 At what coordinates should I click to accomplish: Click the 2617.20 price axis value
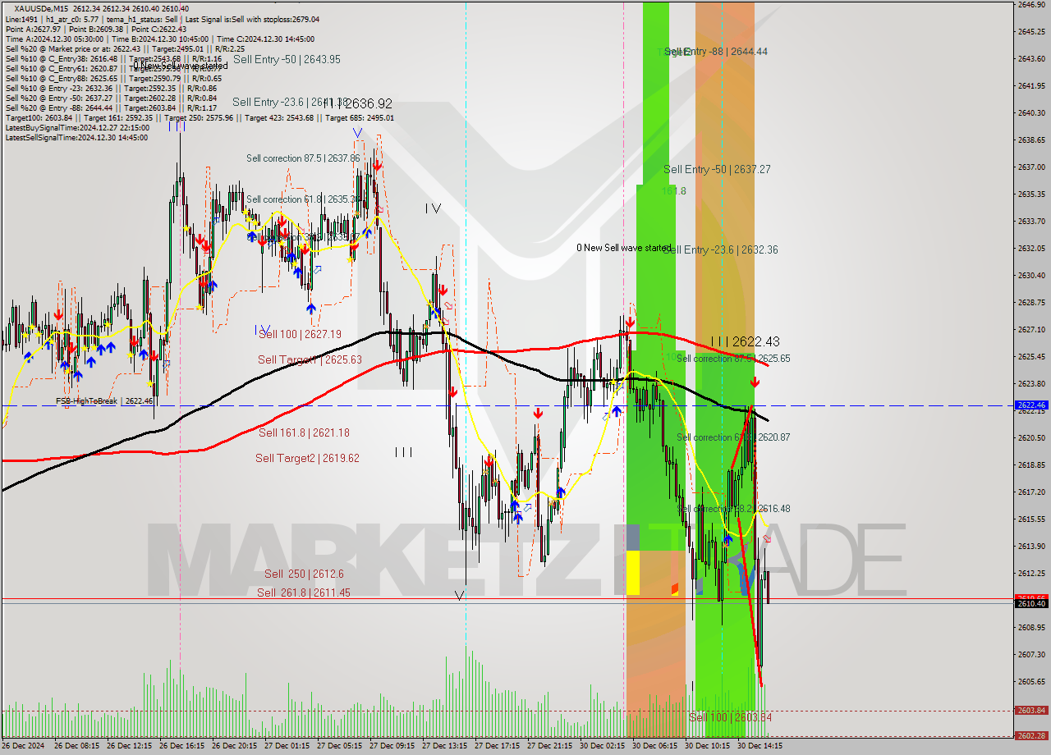pos(1031,492)
